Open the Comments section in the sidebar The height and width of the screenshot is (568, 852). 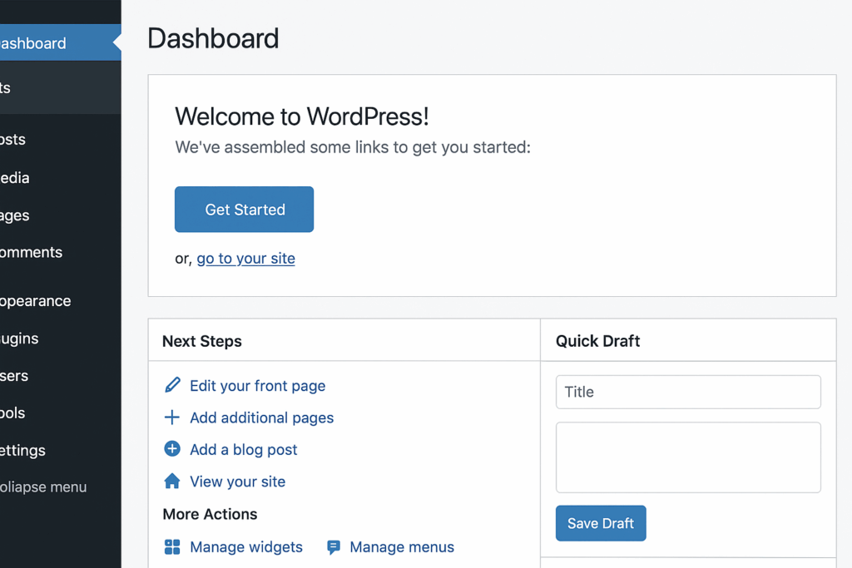(x=32, y=253)
